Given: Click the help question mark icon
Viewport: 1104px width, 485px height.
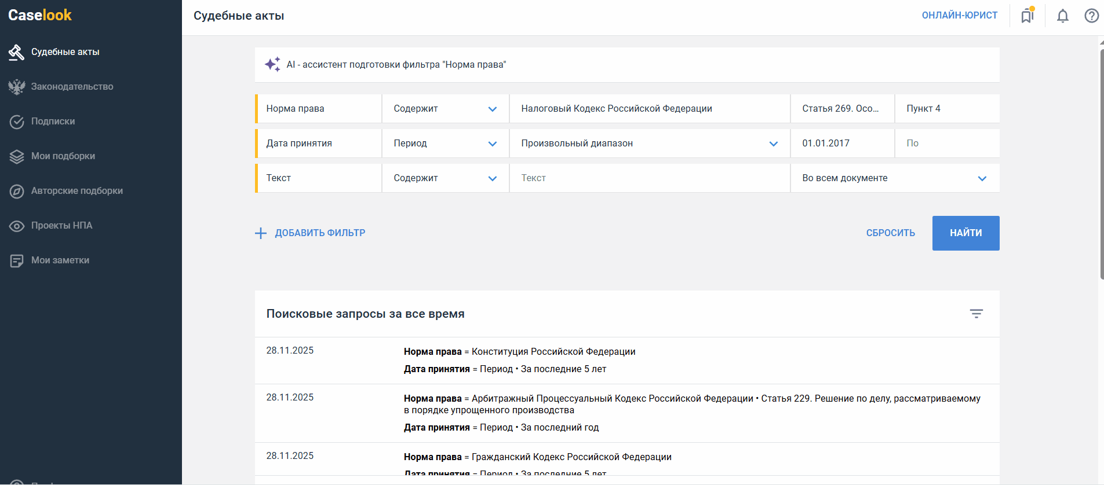Looking at the screenshot, I should click(x=1091, y=16).
